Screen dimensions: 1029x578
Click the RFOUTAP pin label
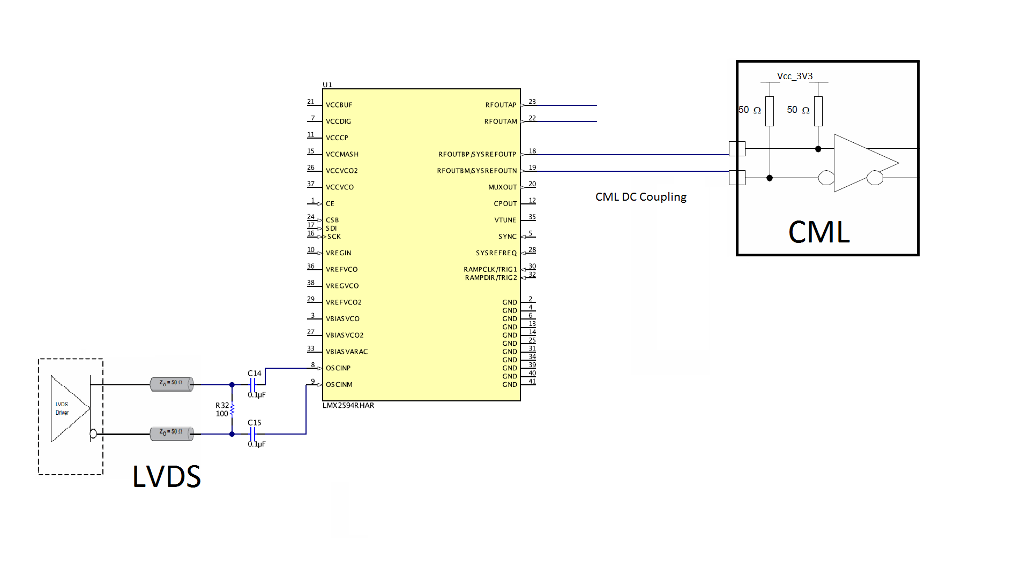501,105
